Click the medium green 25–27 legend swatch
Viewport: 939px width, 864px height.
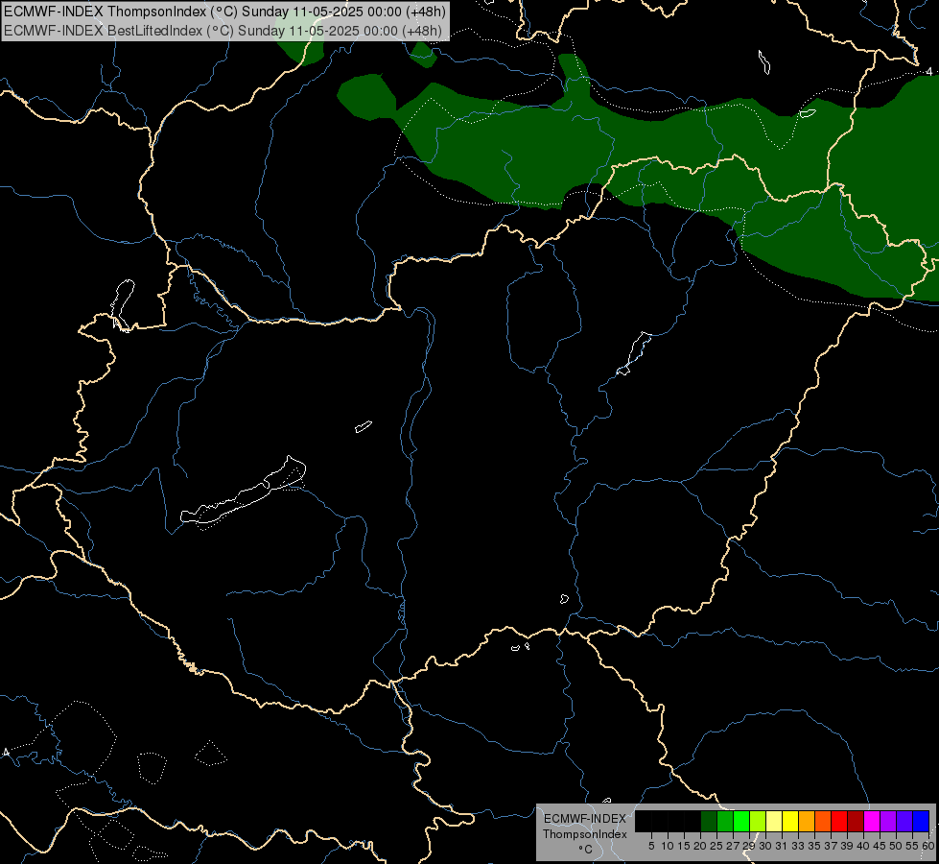[724, 821]
